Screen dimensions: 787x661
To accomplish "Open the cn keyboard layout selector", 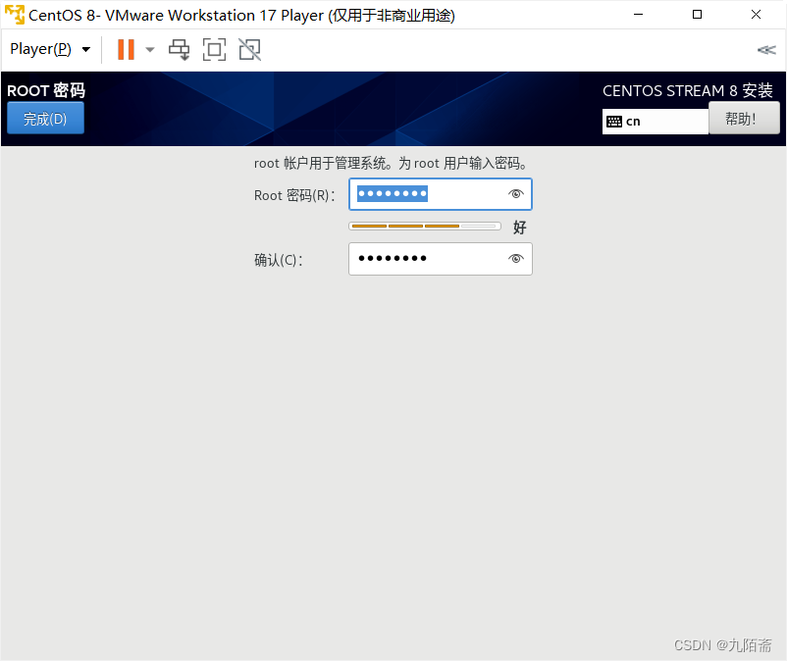I will tap(655, 121).
